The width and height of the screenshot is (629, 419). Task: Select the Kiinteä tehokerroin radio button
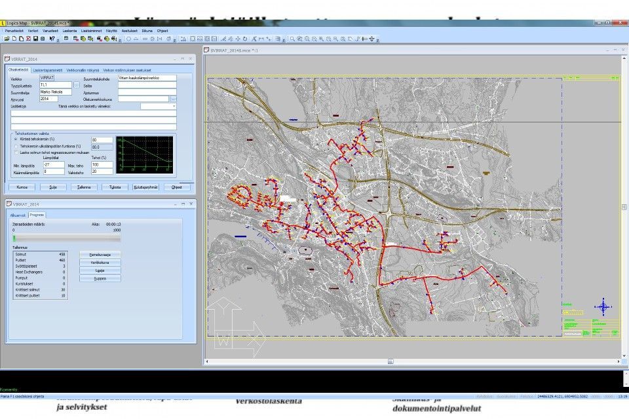click(x=15, y=139)
